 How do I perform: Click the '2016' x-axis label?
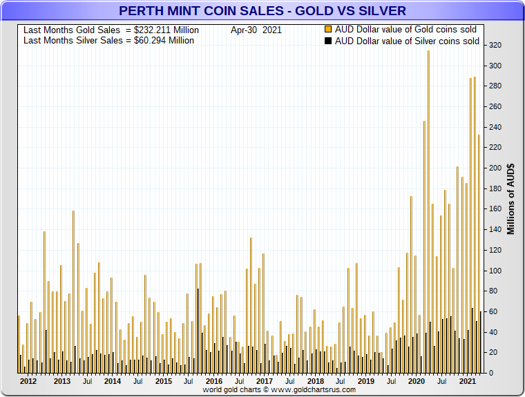pyautogui.click(x=214, y=381)
